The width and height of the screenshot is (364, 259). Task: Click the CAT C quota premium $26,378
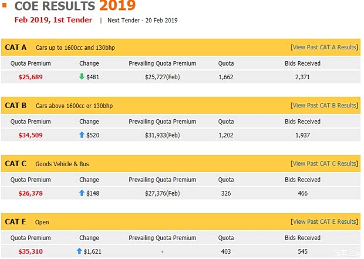(31, 193)
